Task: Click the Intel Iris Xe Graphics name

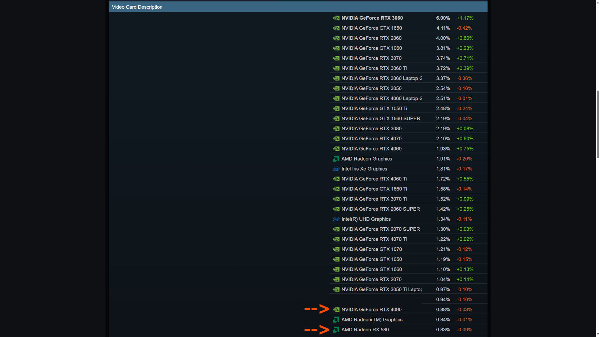Action: [x=364, y=169]
